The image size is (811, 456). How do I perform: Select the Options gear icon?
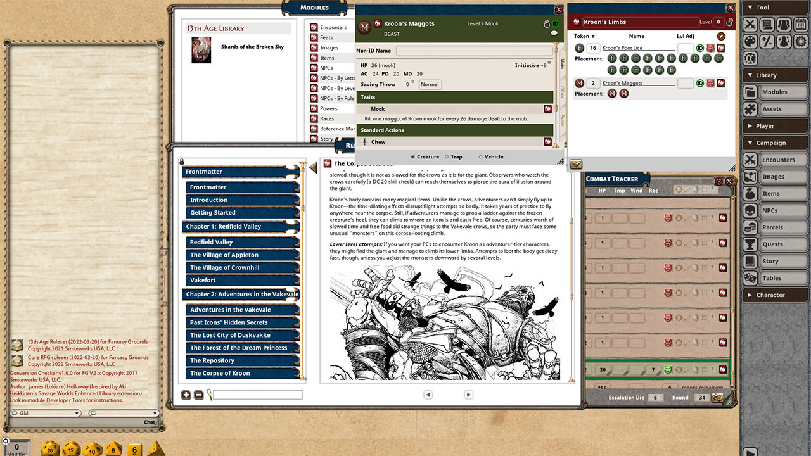[x=800, y=42]
